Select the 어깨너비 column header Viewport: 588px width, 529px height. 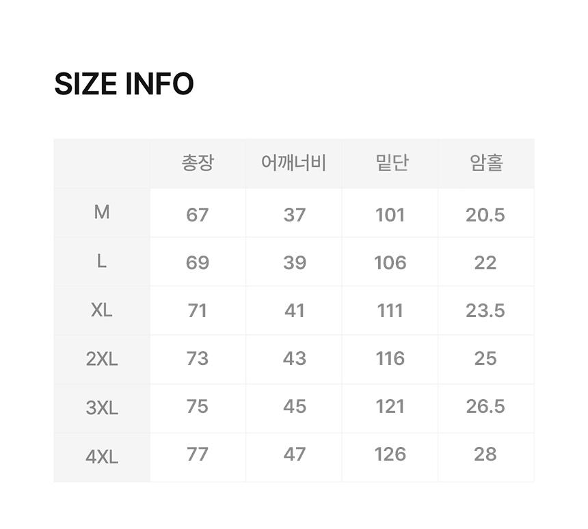point(294,163)
